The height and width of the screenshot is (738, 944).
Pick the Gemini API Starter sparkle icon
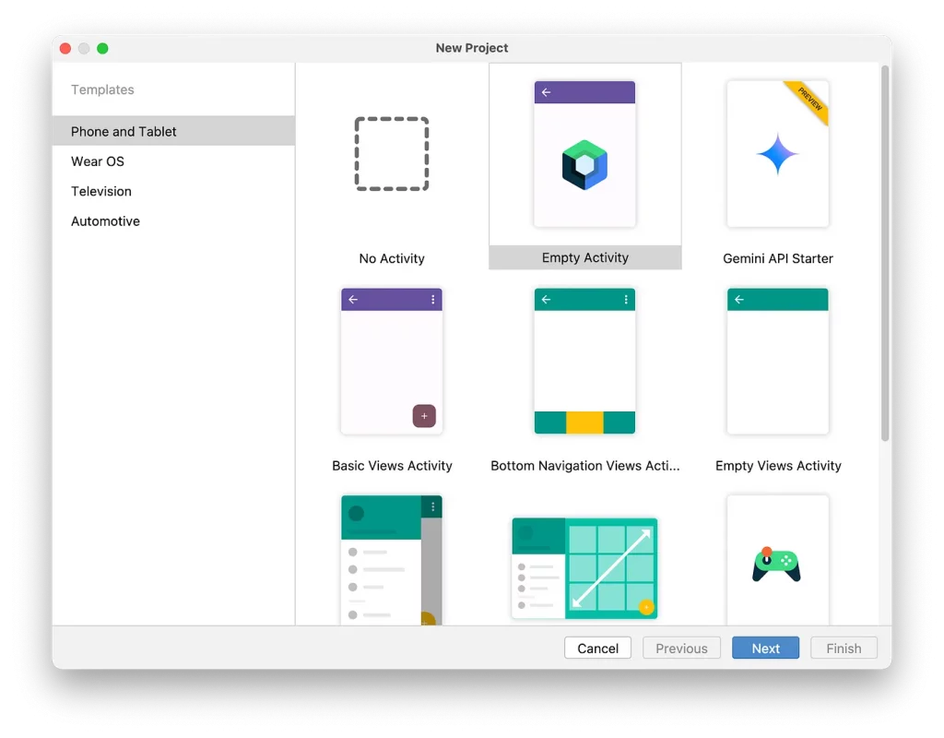tap(777, 154)
